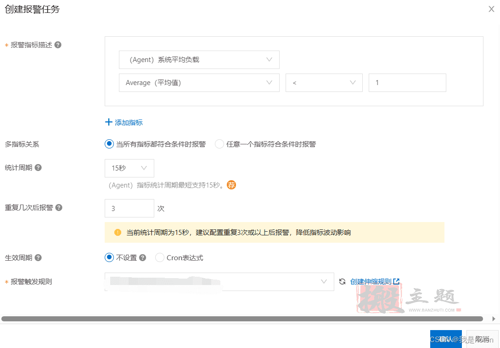Click the horizontal scrollbar thumb
Screen dimensions: 500x348
[x=242, y=319]
